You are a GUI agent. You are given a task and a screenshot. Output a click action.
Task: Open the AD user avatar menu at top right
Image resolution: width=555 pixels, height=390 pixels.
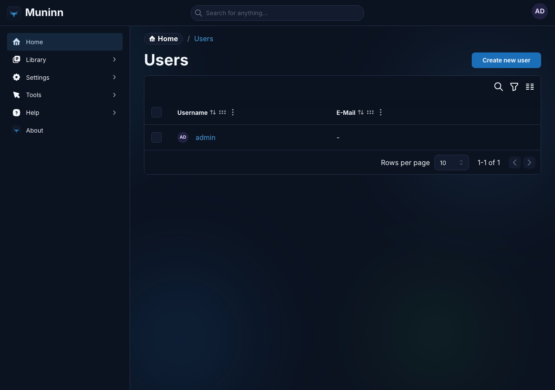[540, 11]
